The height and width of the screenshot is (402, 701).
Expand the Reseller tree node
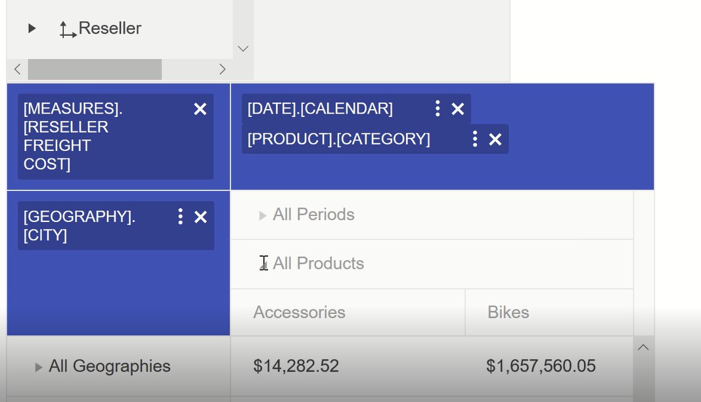click(x=32, y=28)
